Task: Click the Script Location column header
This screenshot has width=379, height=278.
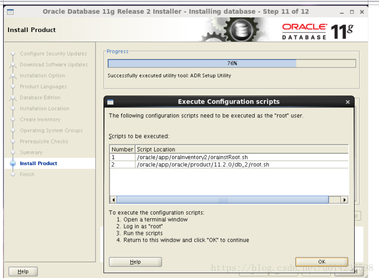Action: pyautogui.click(x=242, y=149)
